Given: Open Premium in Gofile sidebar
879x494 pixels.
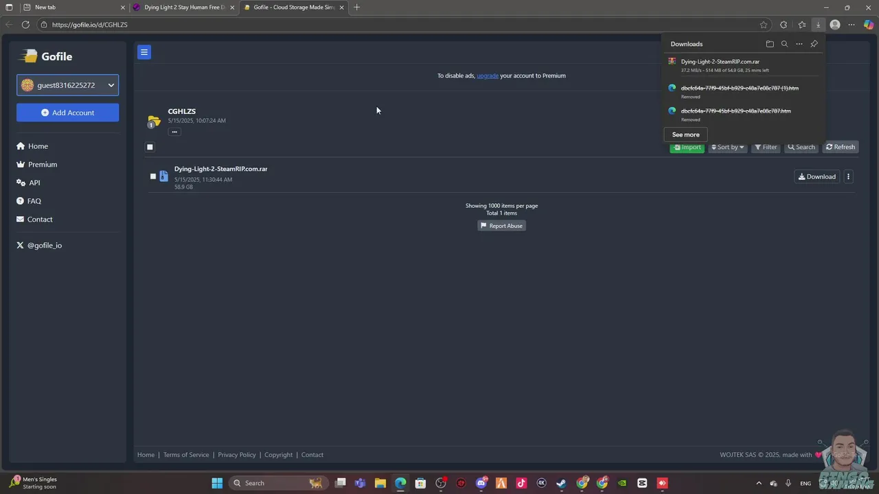Looking at the screenshot, I should pyautogui.click(x=36, y=165).
